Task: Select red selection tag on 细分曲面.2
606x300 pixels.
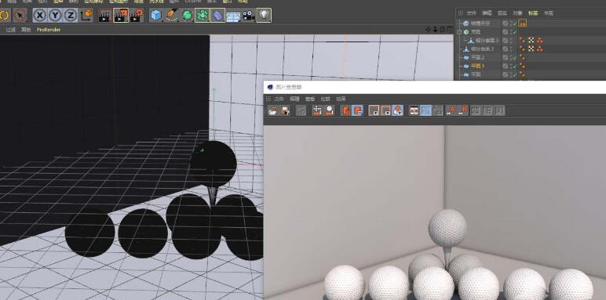Action: pos(539,49)
